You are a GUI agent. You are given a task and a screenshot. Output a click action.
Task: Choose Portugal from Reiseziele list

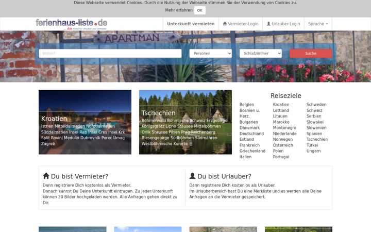[x=281, y=157]
